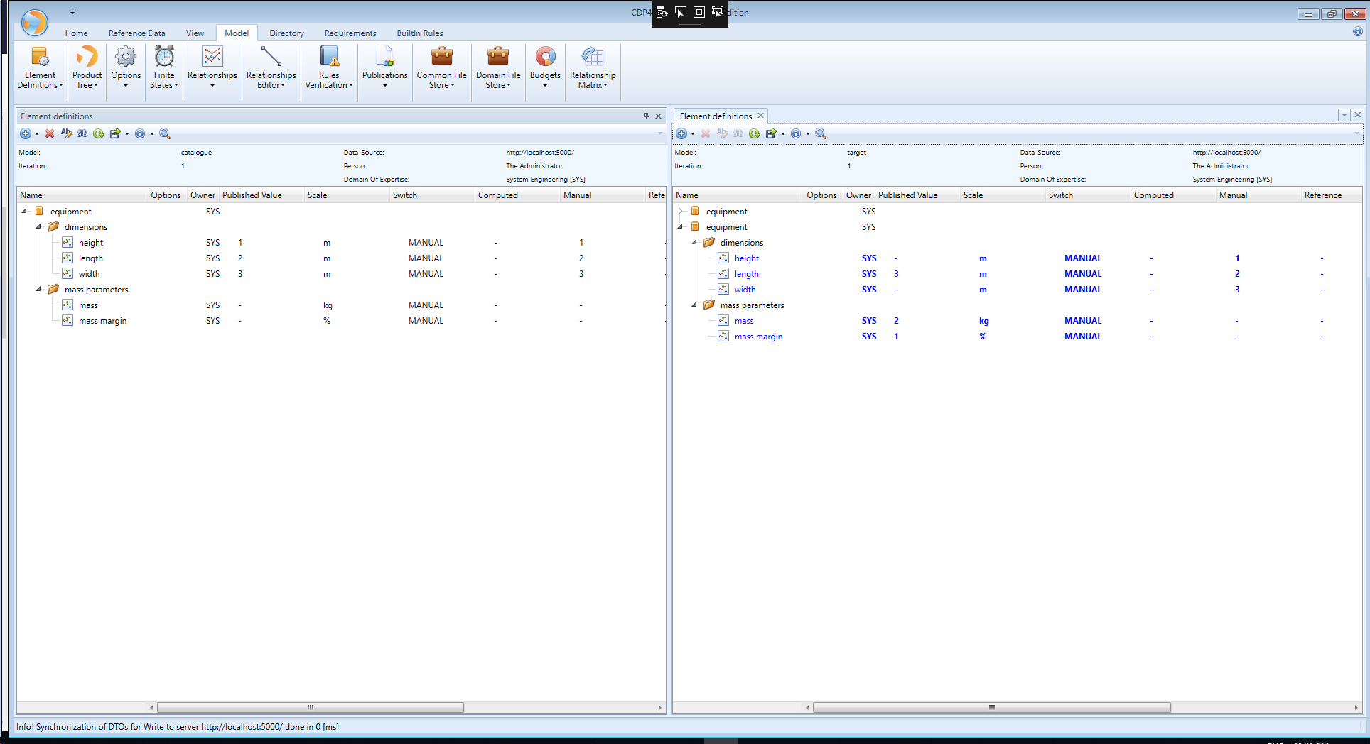Click the horizontal scrollbar of the left panel

click(309, 707)
